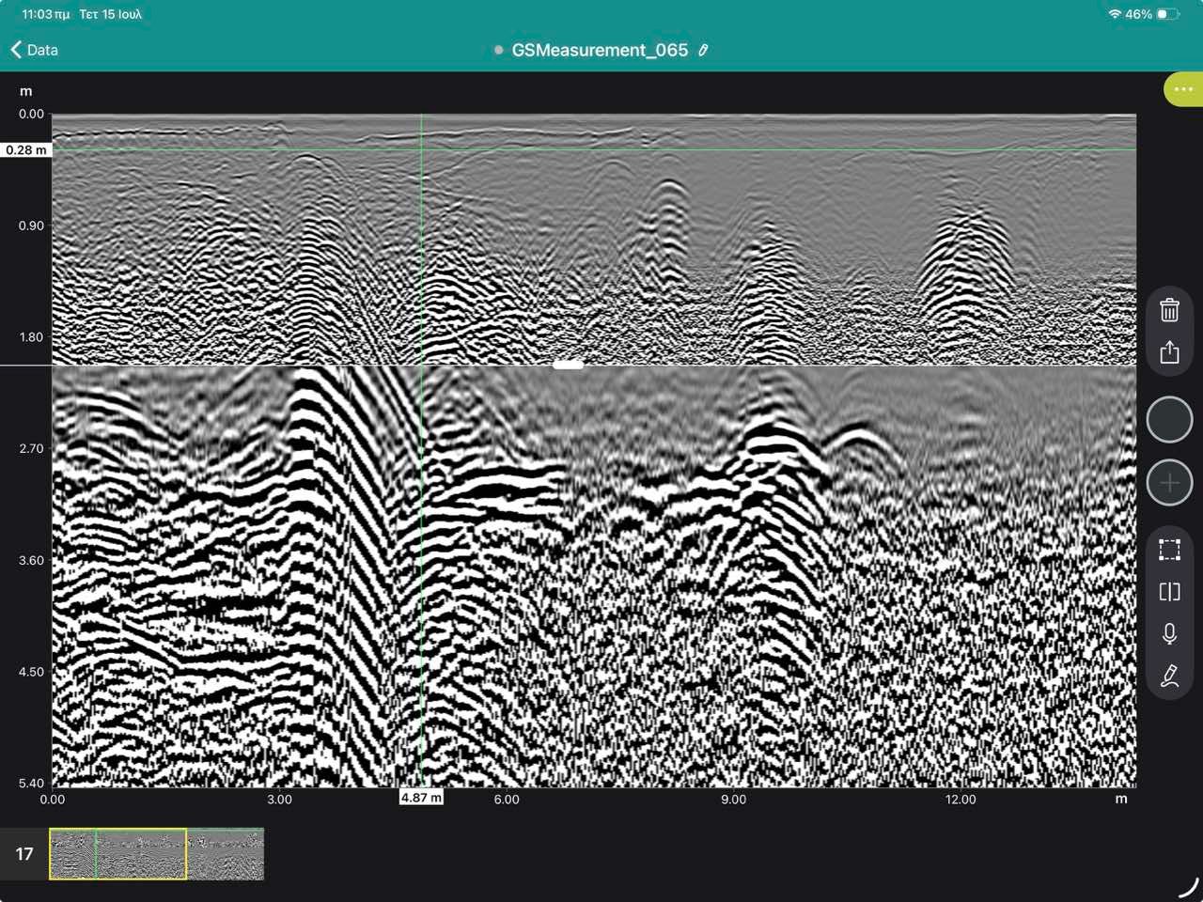Tap the 0.28 m depth cursor label
Image resolution: width=1203 pixels, height=902 pixels.
pos(25,150)
